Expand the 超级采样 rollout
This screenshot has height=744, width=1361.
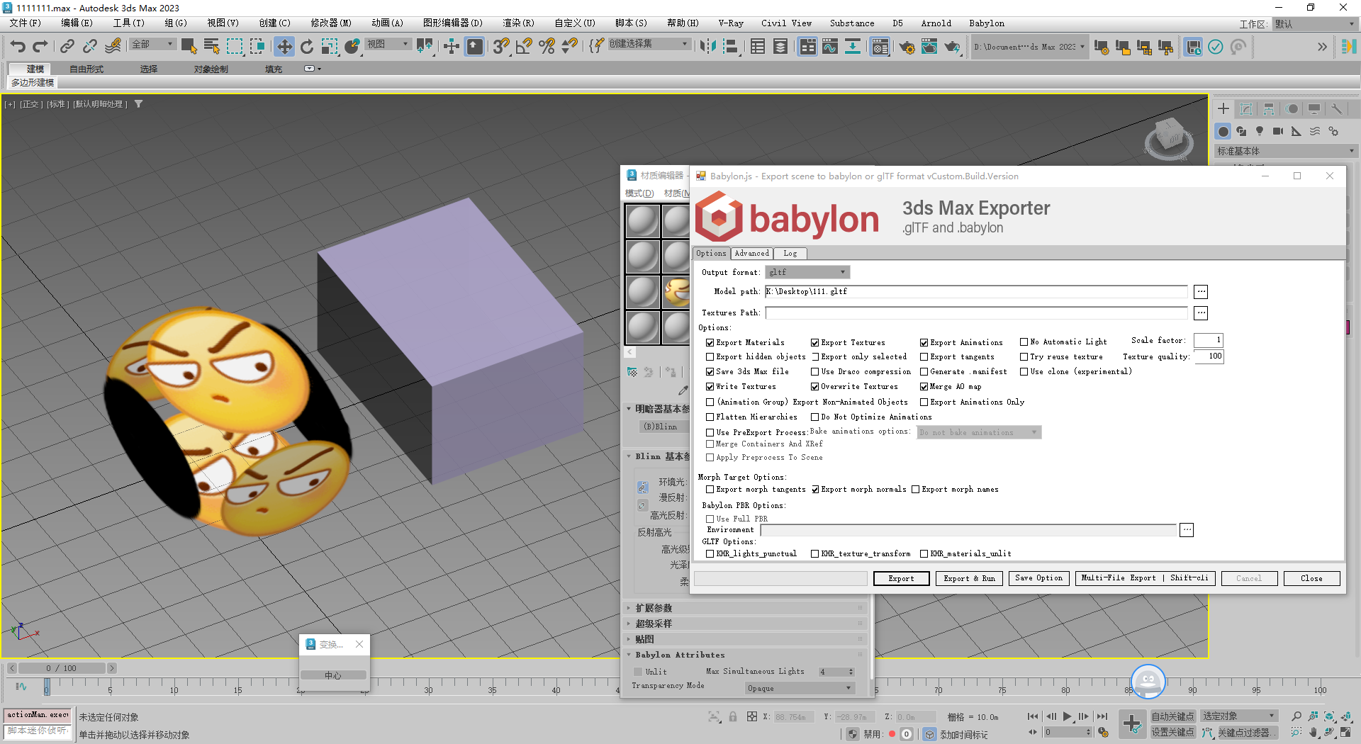tap(744, 624)
